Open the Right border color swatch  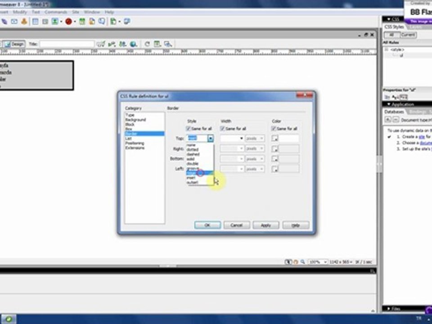tap(274, 149)
